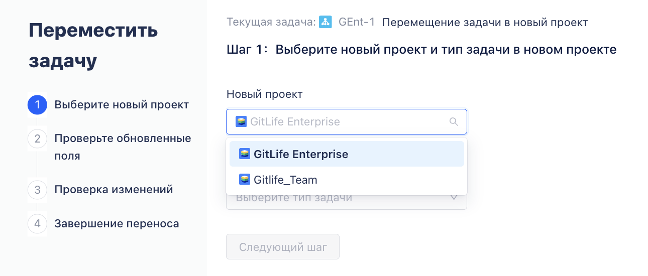Choose Gitlife_Team project option
The image size is (648, 276).
(347, 180)
